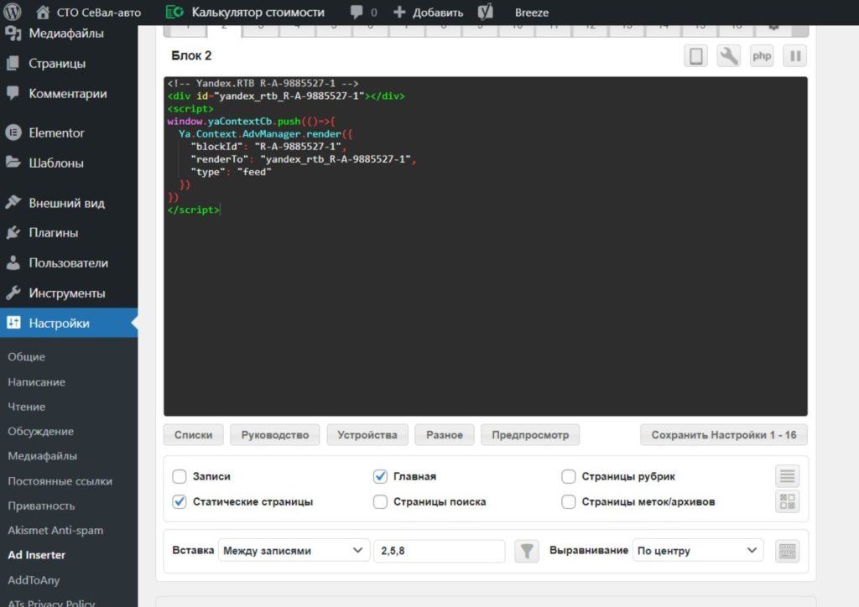Click the Списки button
859x607 pixels.
[194, 435]
